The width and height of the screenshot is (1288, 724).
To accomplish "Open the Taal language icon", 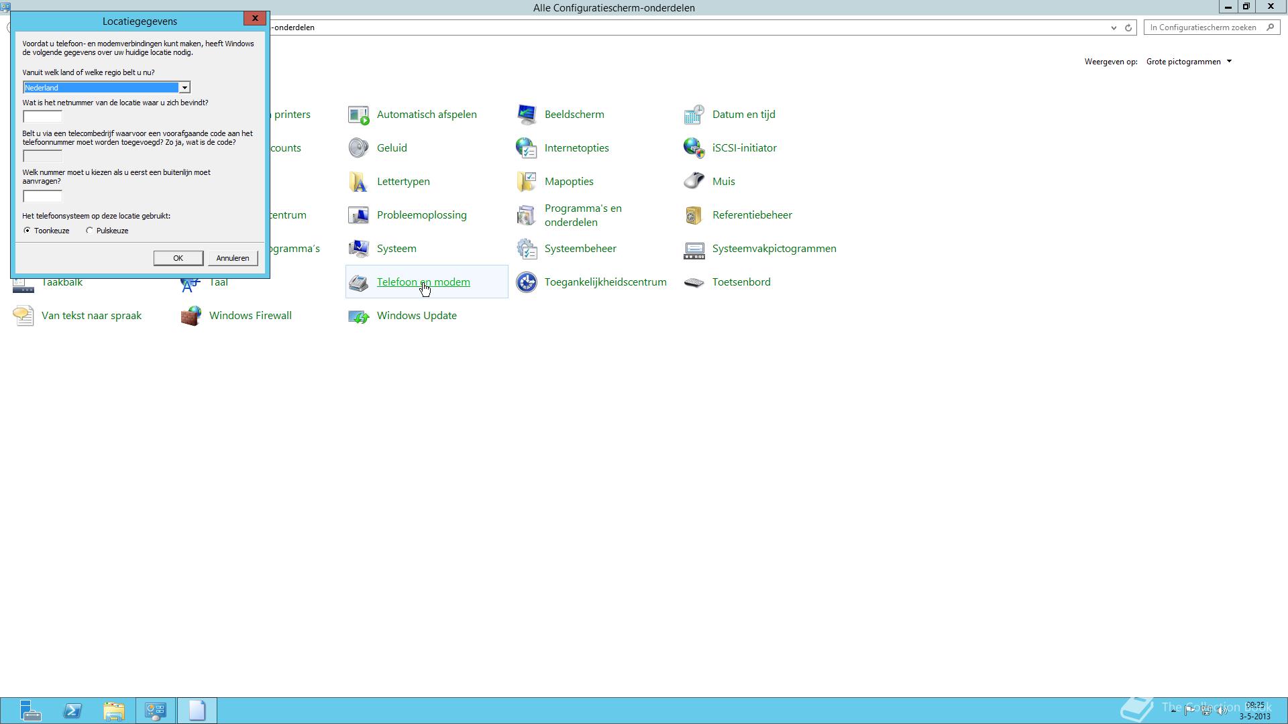I will (x=191, y=285).
